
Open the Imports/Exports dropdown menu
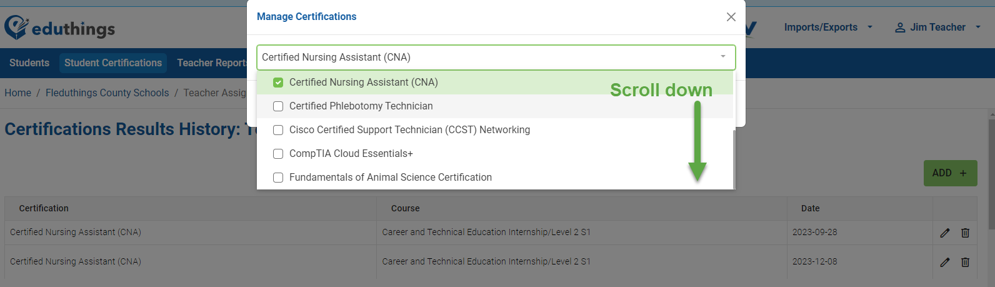(x=828, y=28)
